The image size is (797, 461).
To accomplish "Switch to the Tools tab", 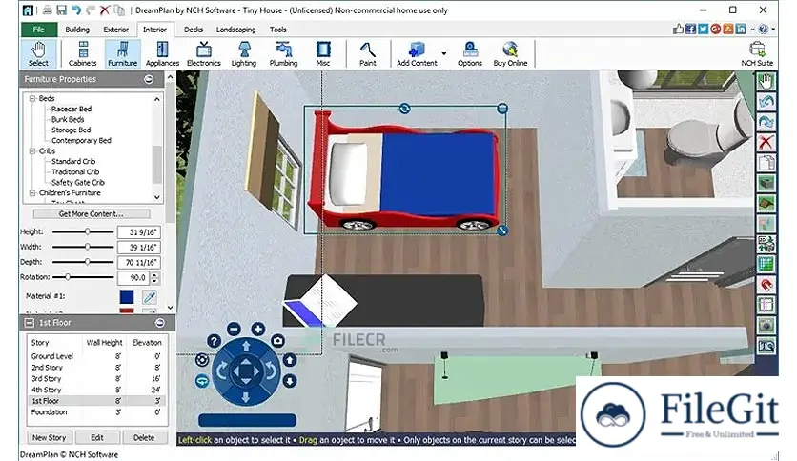I will coord(278,30).
